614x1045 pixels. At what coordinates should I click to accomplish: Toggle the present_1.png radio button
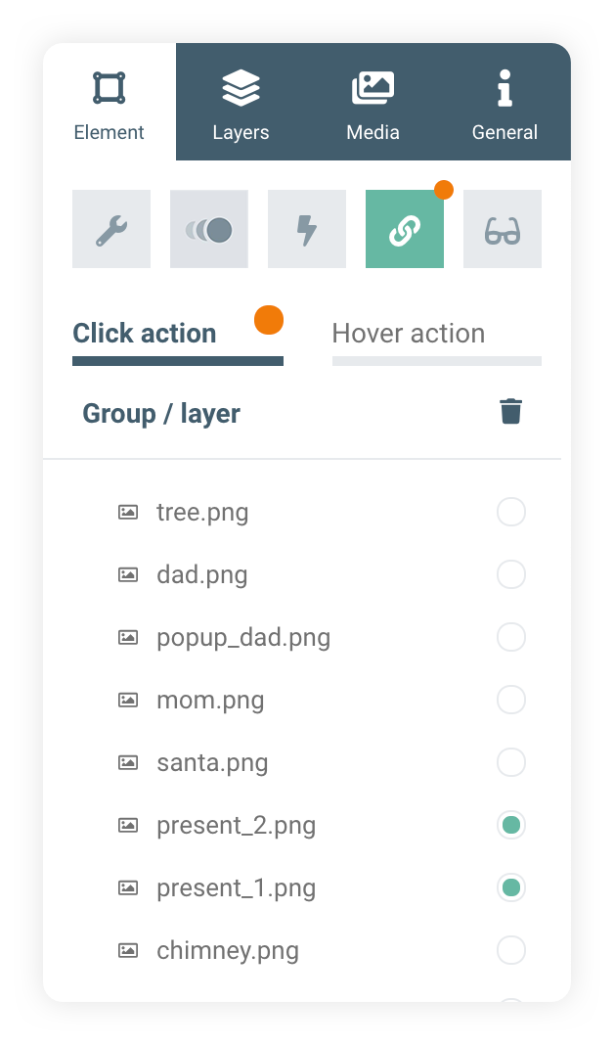click(x=511, y=887)
